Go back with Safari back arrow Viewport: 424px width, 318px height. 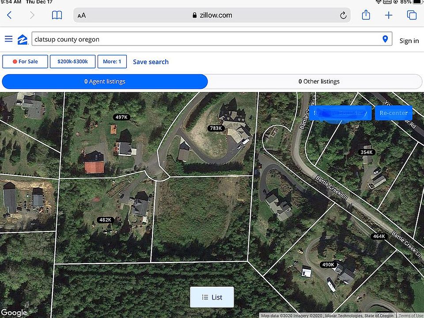9,15
